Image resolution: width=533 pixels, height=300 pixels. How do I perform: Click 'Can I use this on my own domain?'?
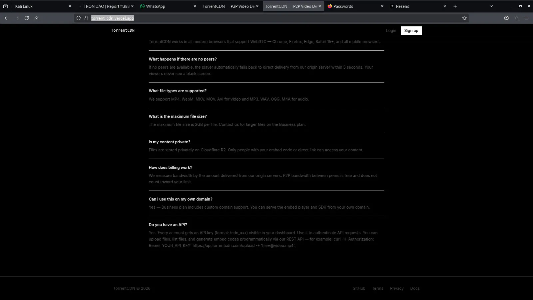coord(180,199)
